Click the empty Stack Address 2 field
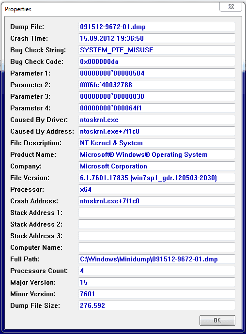The width and height of the screenshot is (246, 334). coord(157,224)
